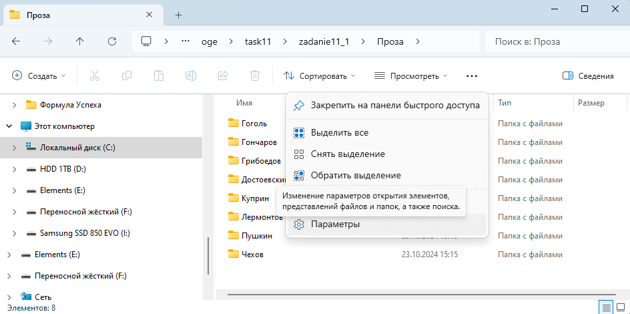Click the date 23.10.2024 15:15 for Чехов
630x314 pixels.
[x=430, y=254]
